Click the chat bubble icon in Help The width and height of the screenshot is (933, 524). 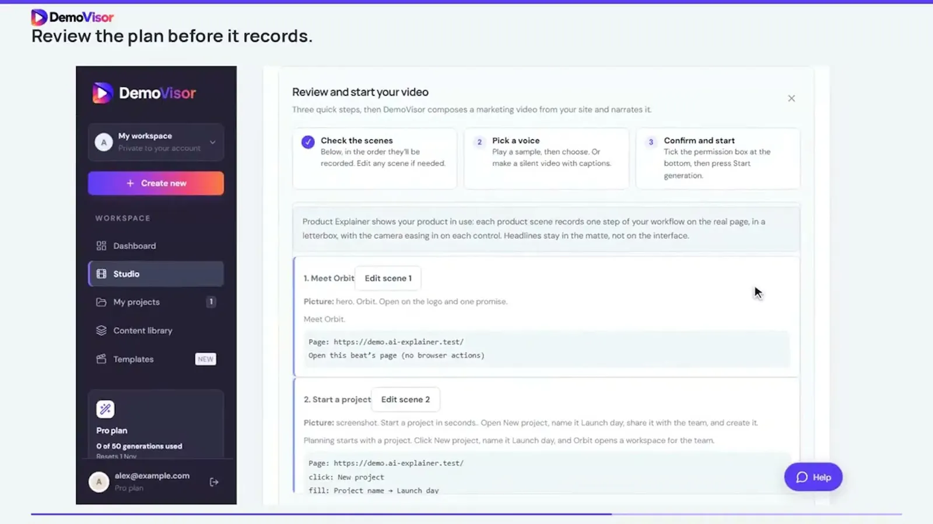point(802,477)
